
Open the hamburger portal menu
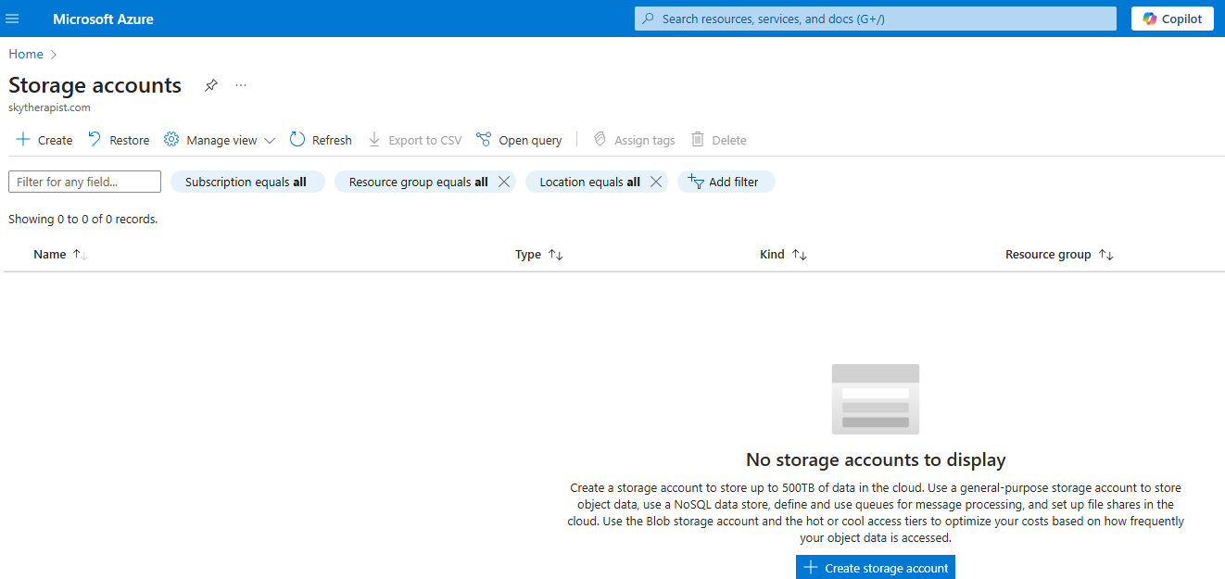(x=13, y=19)
